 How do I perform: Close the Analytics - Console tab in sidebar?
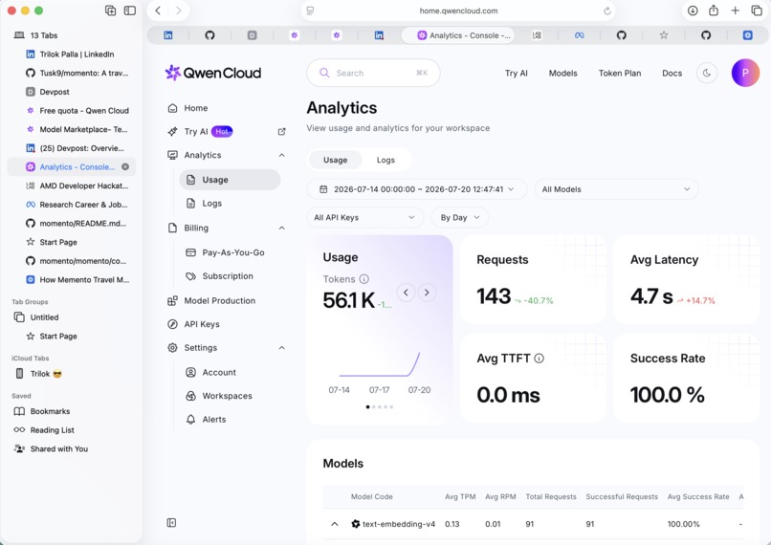(x=125, y=166)
